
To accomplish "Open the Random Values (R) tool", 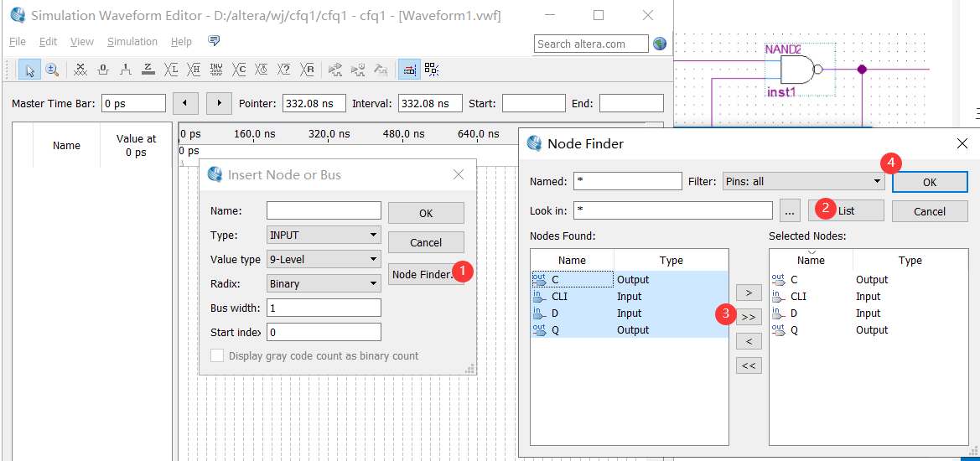I will [x=307, y=70].
